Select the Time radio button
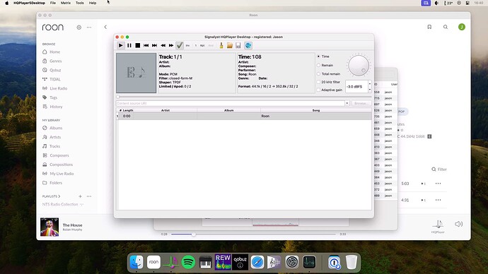The image size is (488, 274). [318, 56]
